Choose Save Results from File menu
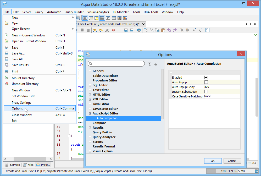 click(40, 65)
